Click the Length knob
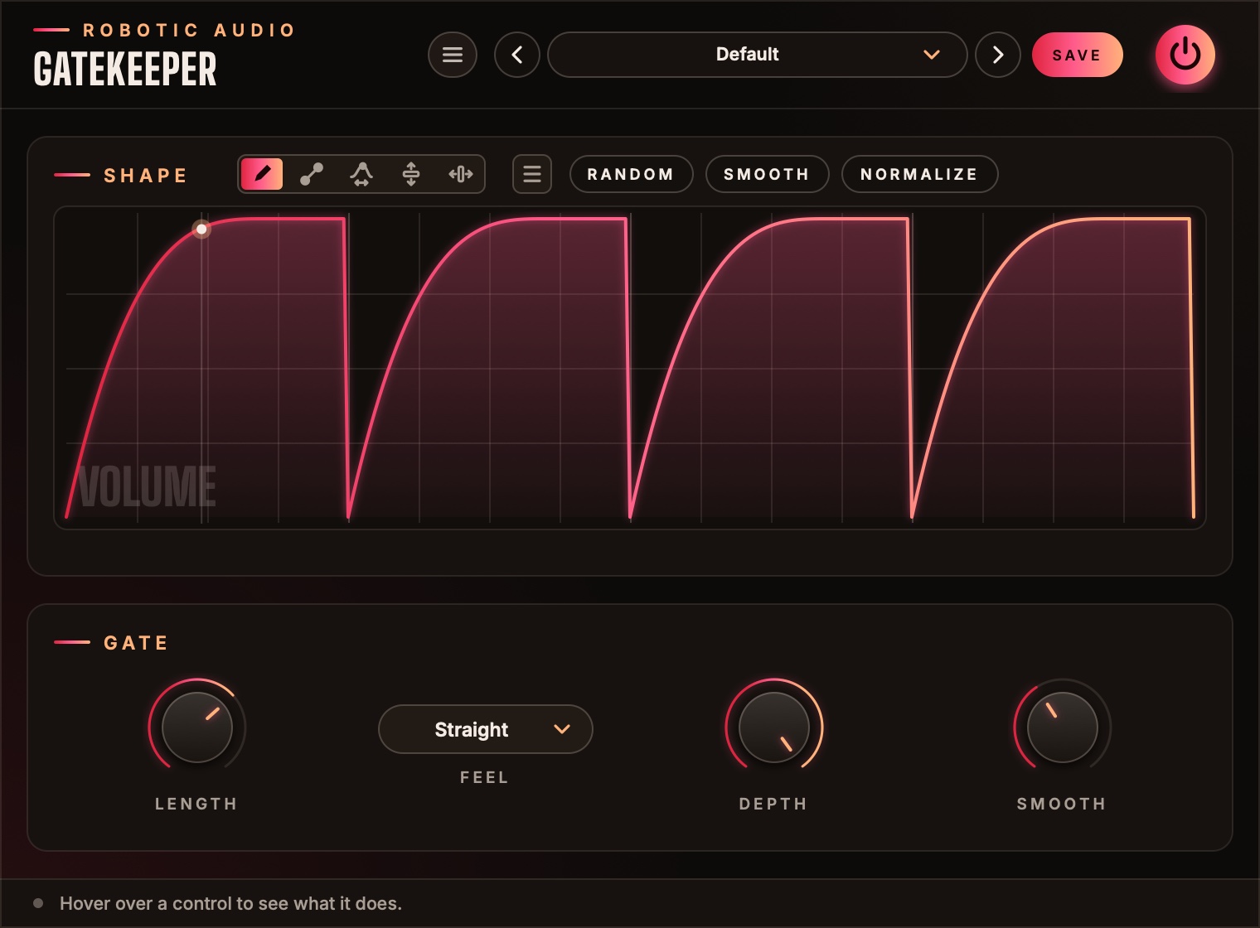 pos(197,727)
